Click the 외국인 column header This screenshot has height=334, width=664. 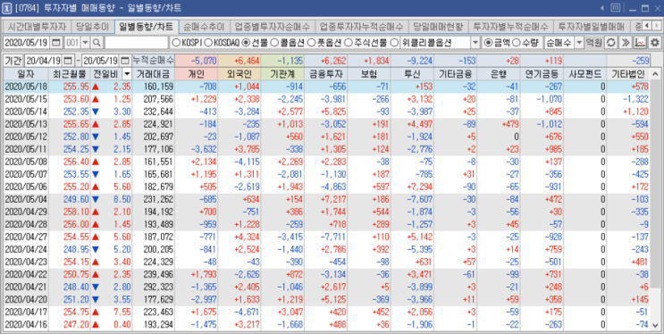click(x=240, y=74)
